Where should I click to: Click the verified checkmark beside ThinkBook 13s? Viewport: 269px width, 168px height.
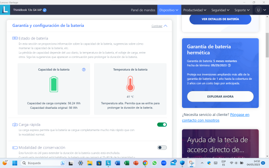click(x=45, y=10)
